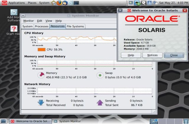Open the Start Here desktop icon

(14, 30)
